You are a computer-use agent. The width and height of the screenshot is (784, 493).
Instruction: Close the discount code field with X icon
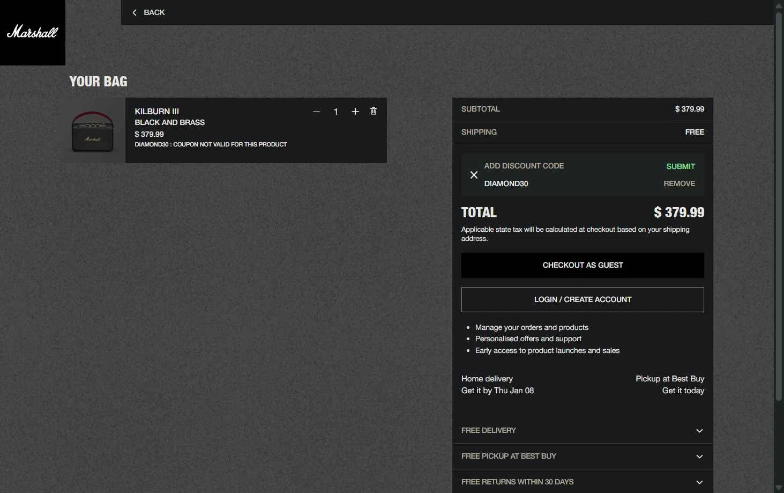pyautogui.click(x=474, y=175)
